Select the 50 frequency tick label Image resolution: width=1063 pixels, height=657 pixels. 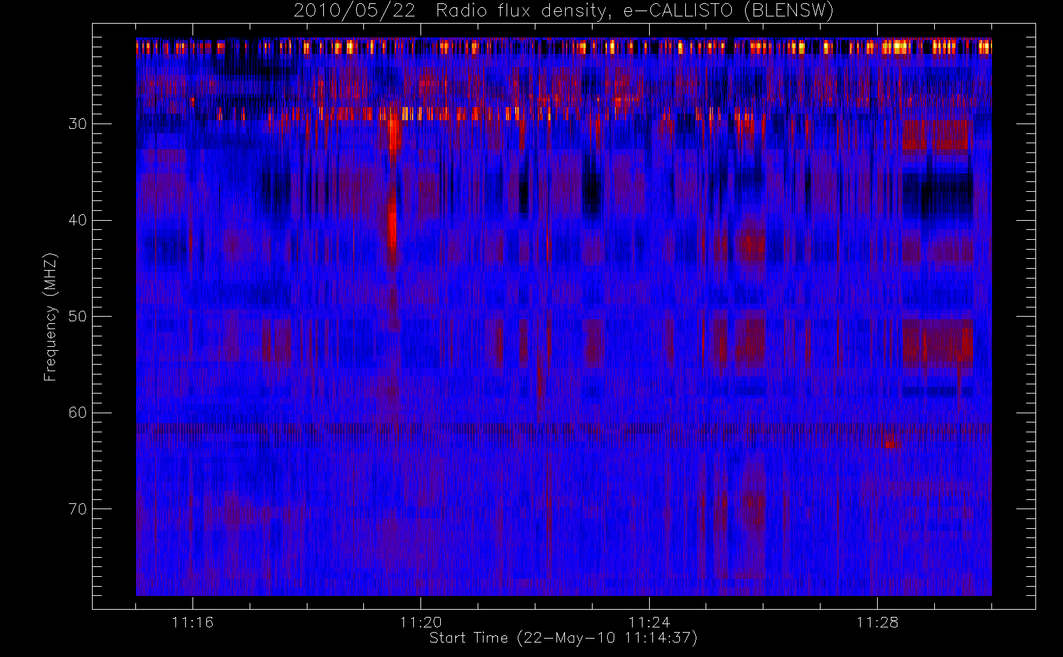(78, 316)
